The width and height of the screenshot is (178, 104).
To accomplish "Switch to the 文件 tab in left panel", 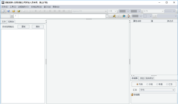I will [4, 22].
